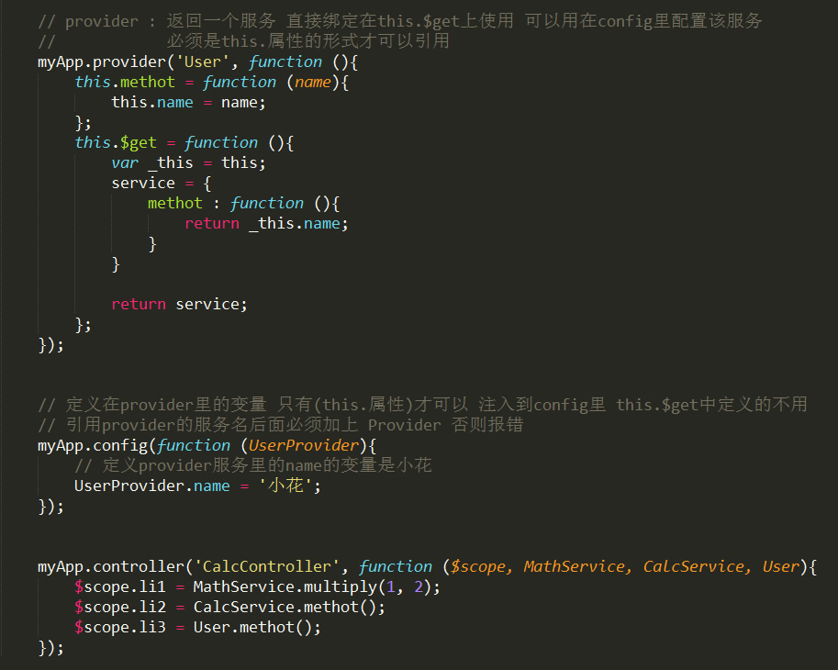The height and width of the screenshot is (670, 838).
Task: Click the line "this.name = name;"
Action: 188,102
